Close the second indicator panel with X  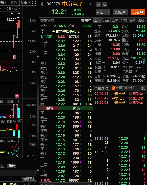[x=20, y=121]
